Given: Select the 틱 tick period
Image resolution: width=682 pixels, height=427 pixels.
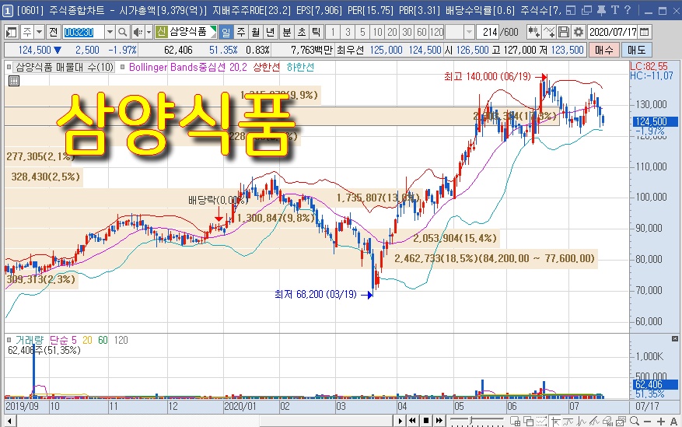Looking at the screenshot, I should (317, 32).
